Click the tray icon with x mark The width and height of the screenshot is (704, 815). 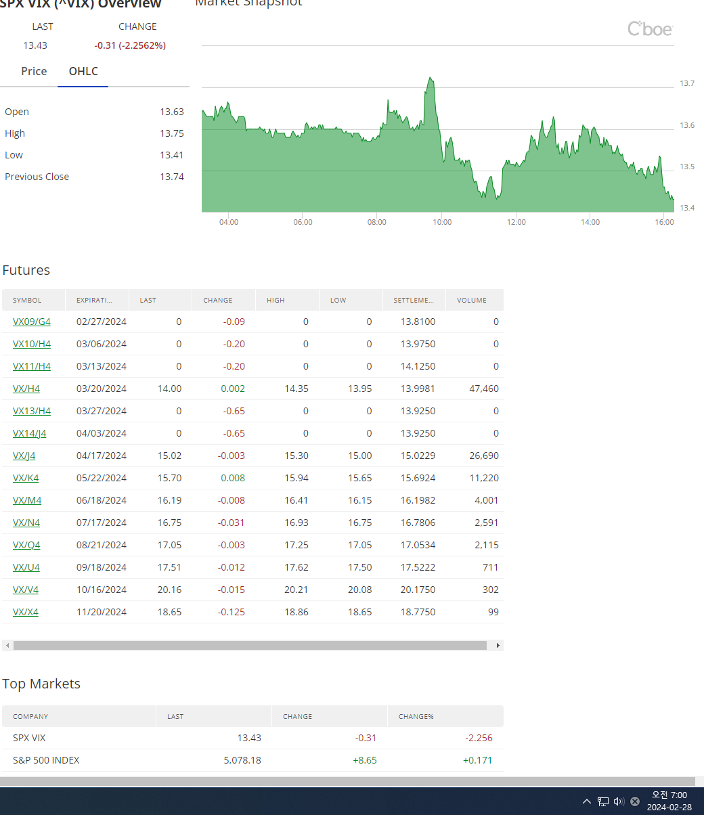(x=635, y=801)
